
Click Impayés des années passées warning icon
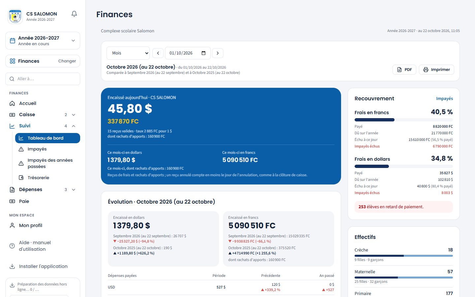[21, 163]
